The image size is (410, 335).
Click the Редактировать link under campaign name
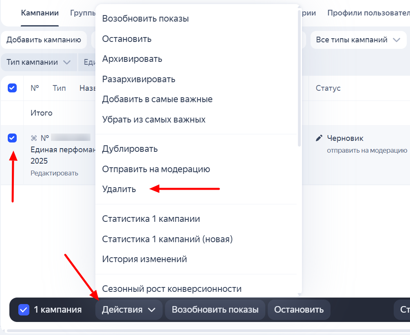[54, 173]
